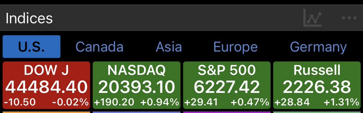Switch to the Asia tab
This screenshot has height=113, width=363.
point(169,47)
